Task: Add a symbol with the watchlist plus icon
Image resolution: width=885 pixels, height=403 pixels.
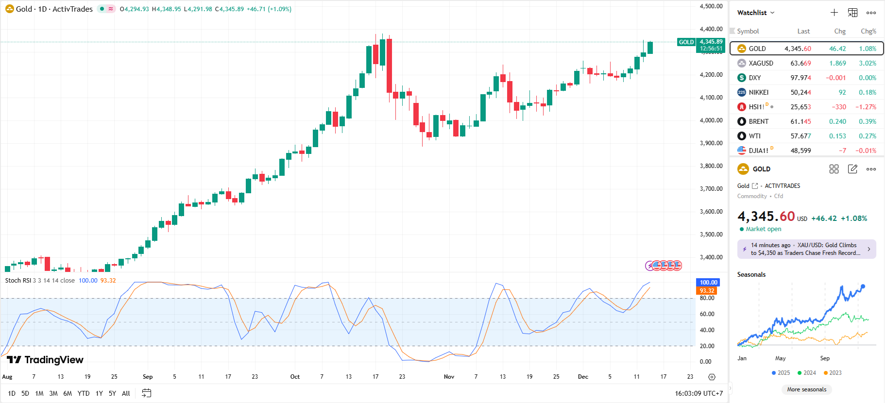Action: 834,13
